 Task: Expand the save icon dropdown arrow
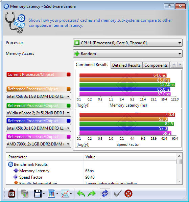(44, 193)
